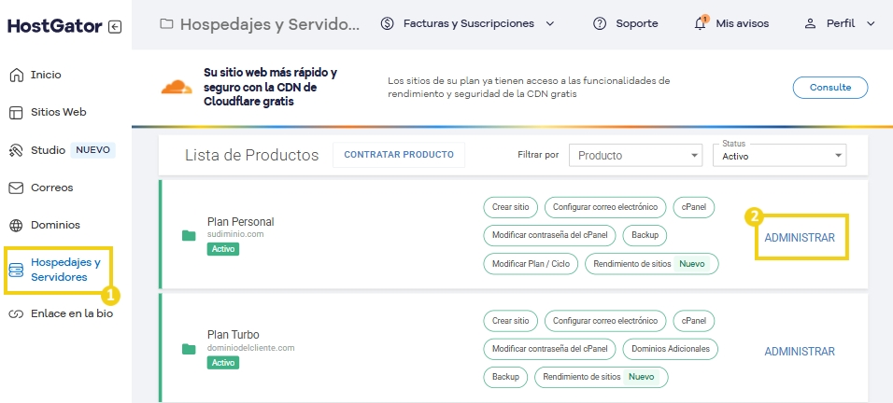
Task: Click the HostGator logo
Action: coord(55,26)
